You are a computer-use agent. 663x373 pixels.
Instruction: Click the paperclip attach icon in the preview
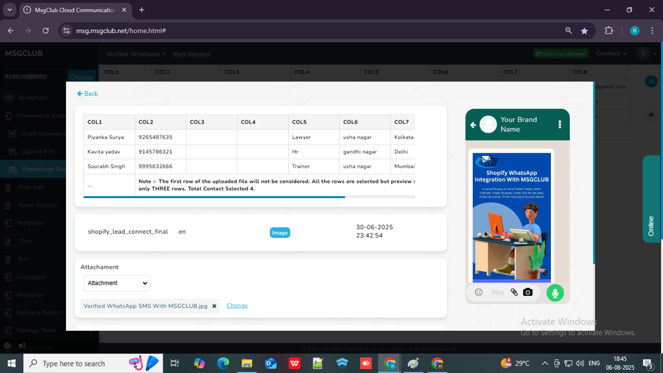(x=514, y=292)
